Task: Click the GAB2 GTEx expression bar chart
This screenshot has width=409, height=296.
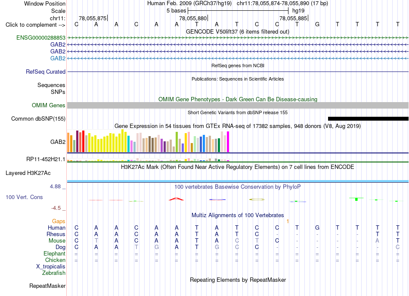Action: click(x=148, y=141)
